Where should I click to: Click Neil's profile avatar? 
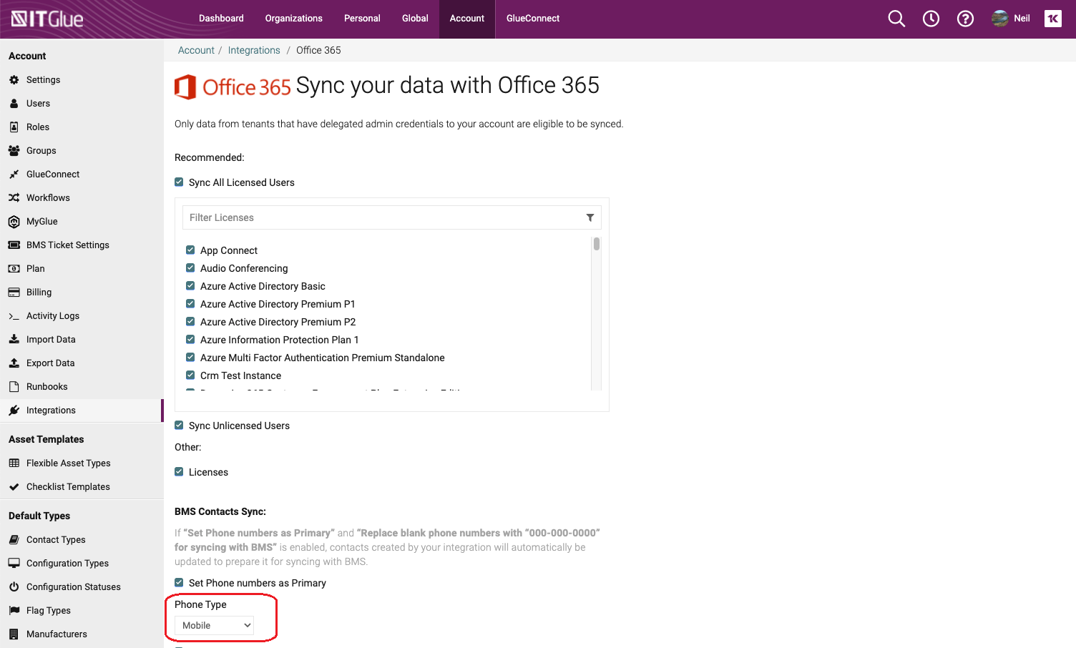[999, 19]
